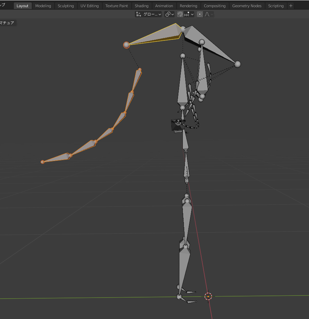Screen dimensions: 309x319
Task: Switch to UV Editing workspace
Action: pyautogui.click(x=90, y=6)
